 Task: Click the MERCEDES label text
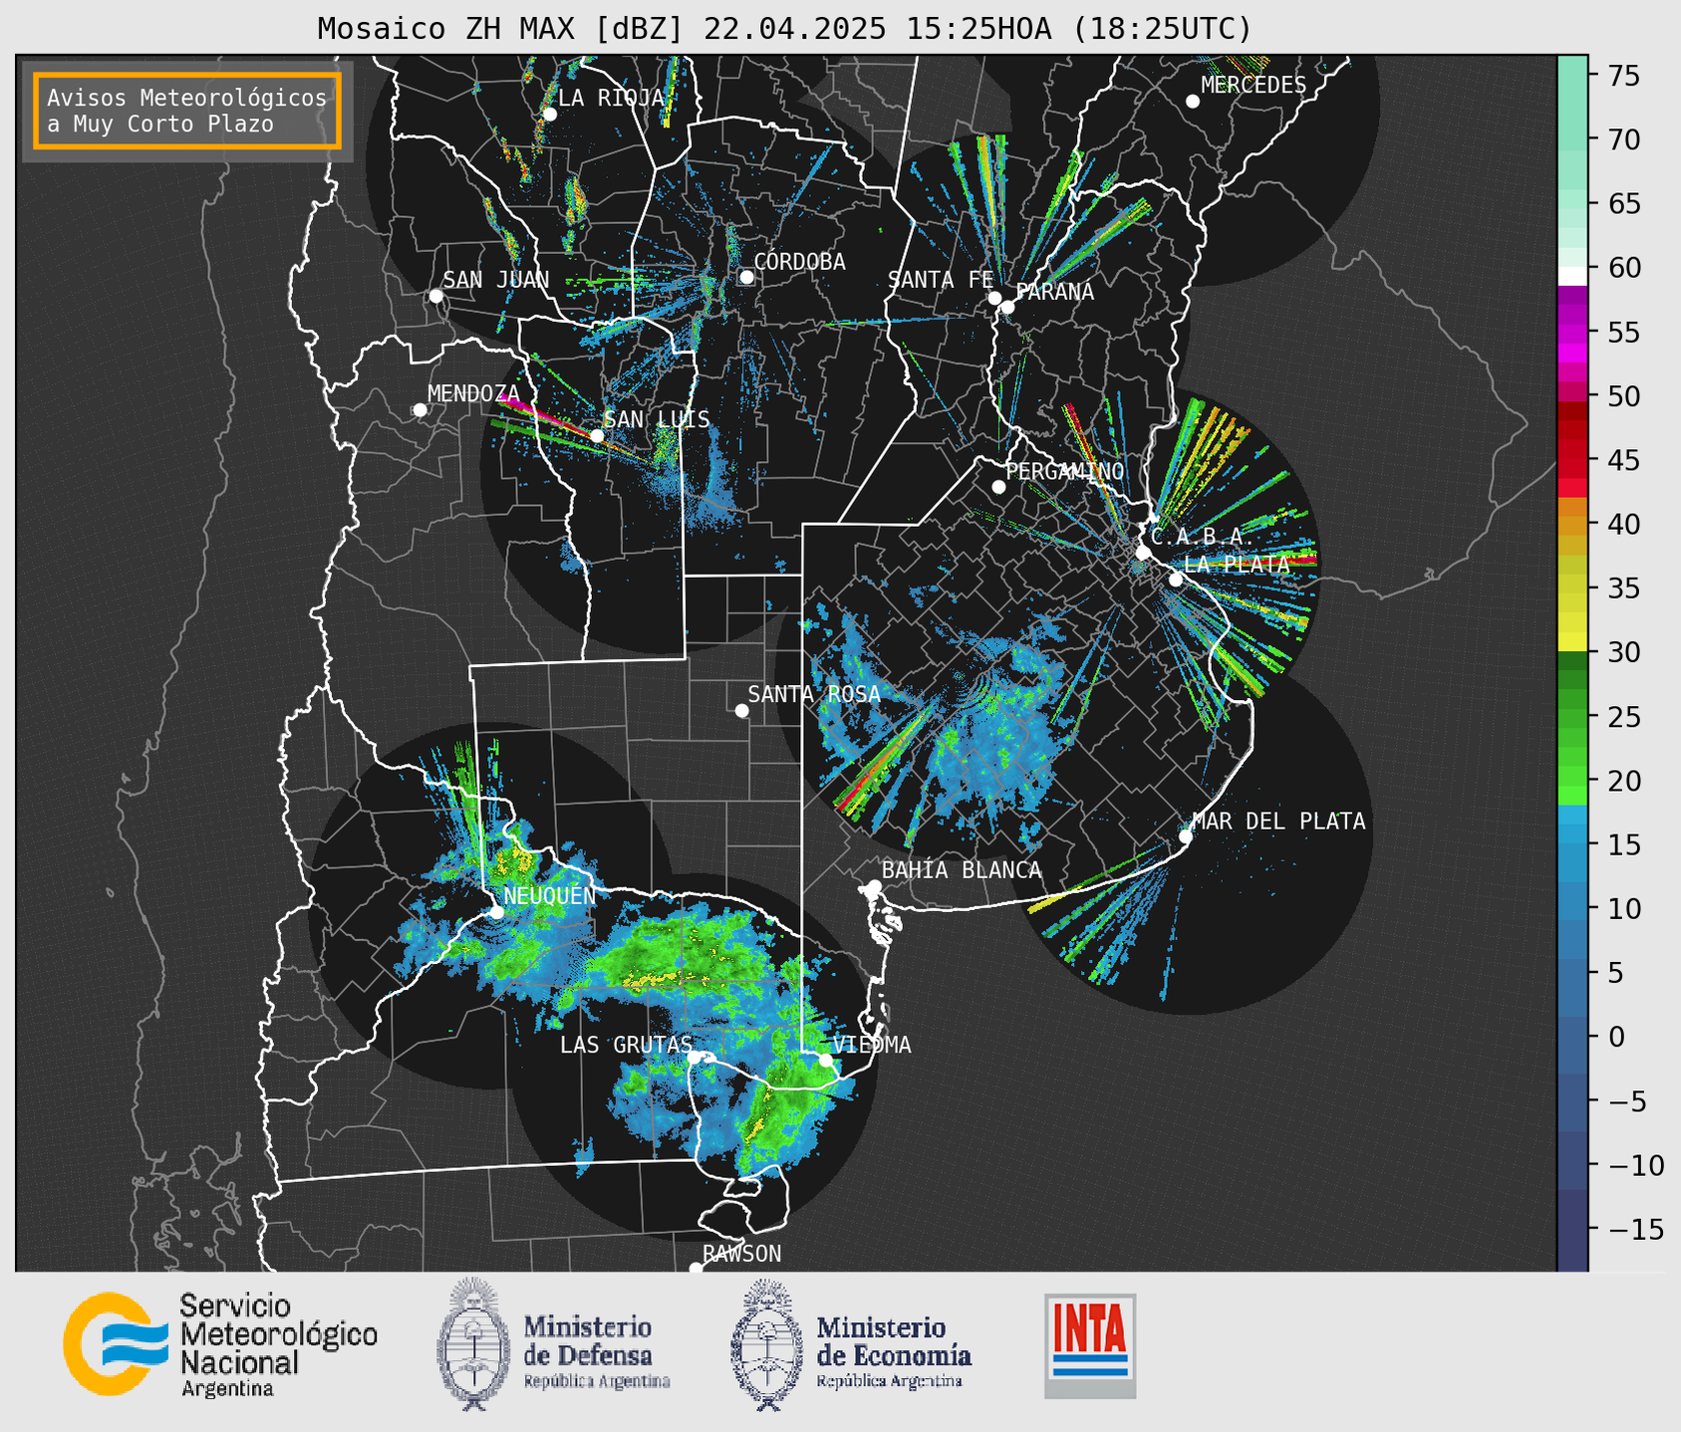[1254, 86]
